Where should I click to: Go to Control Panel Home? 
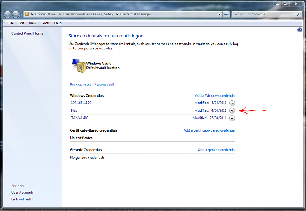27,33
